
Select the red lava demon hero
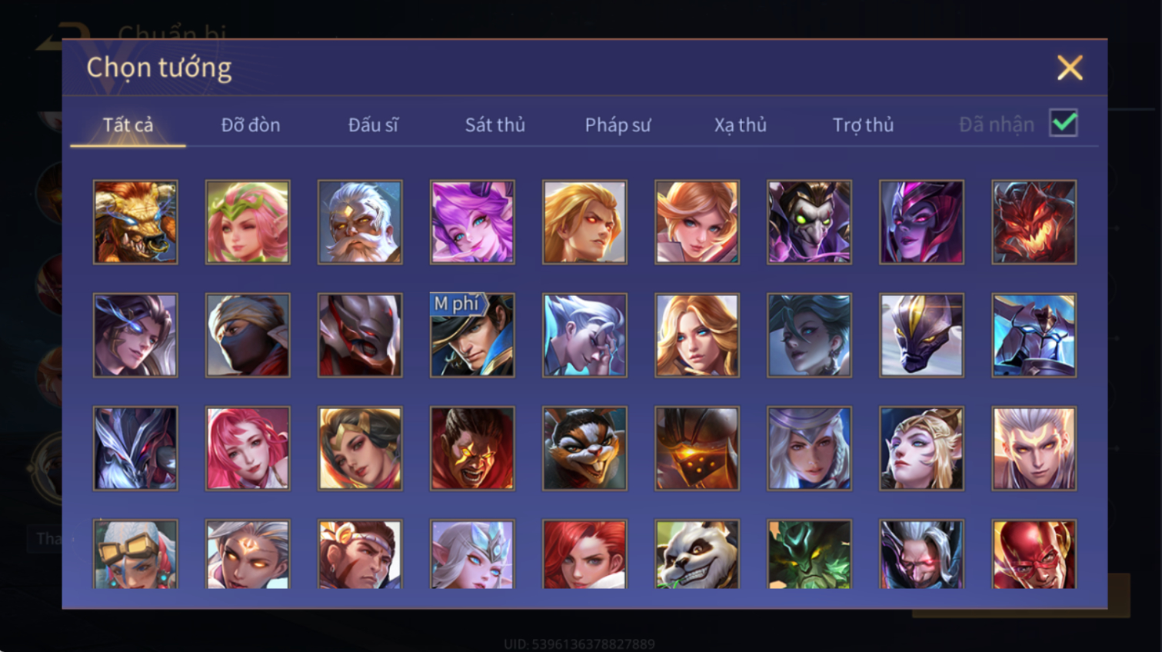click(x=1034, y=222)
